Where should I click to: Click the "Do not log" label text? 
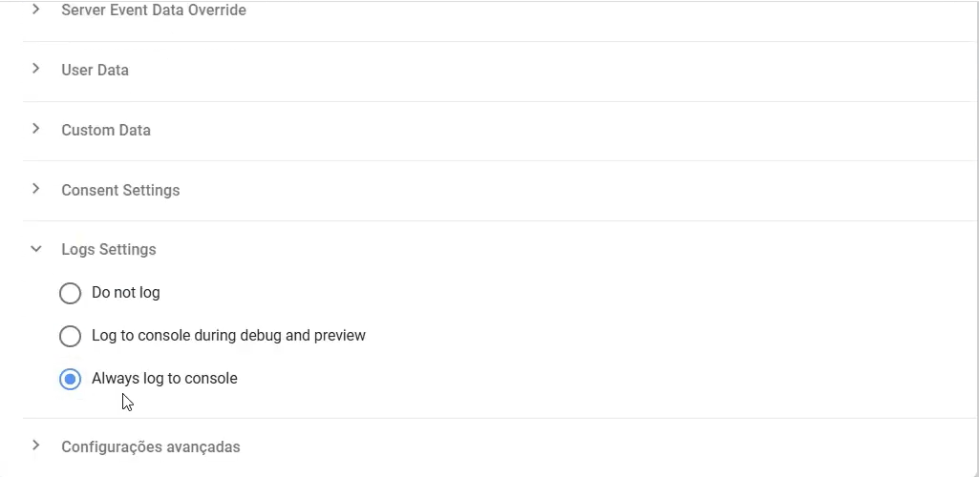[126, 293]
